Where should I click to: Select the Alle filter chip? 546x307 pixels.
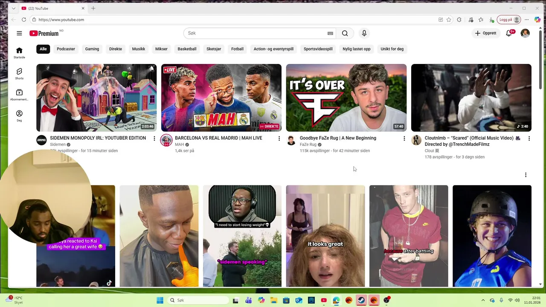[43, 49]
